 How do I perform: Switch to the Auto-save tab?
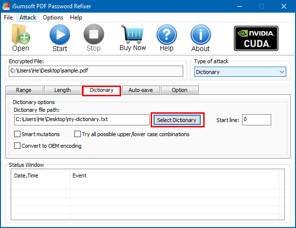[x=141, y=90]
